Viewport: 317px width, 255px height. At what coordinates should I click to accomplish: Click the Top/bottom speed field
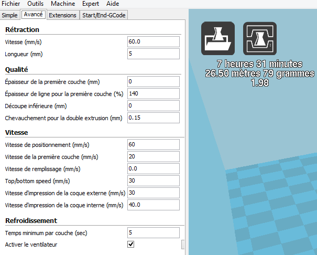click(154, 180)
